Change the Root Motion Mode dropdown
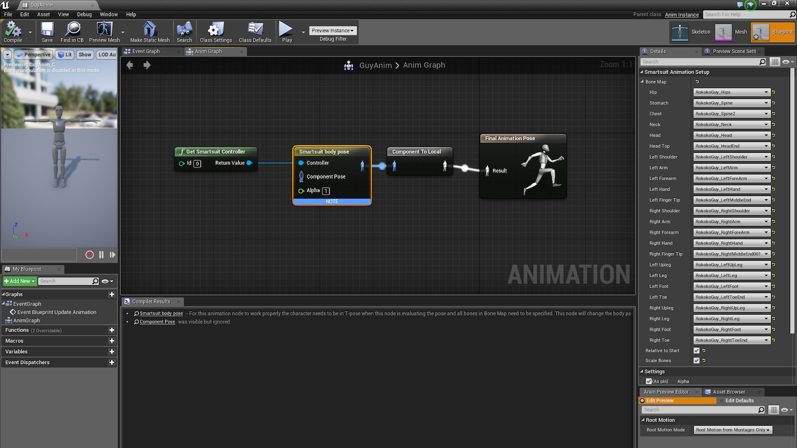 tap(732, 430)
